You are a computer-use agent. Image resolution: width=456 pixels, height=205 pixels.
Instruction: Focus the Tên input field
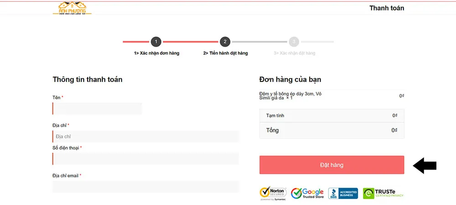(98, 109)
